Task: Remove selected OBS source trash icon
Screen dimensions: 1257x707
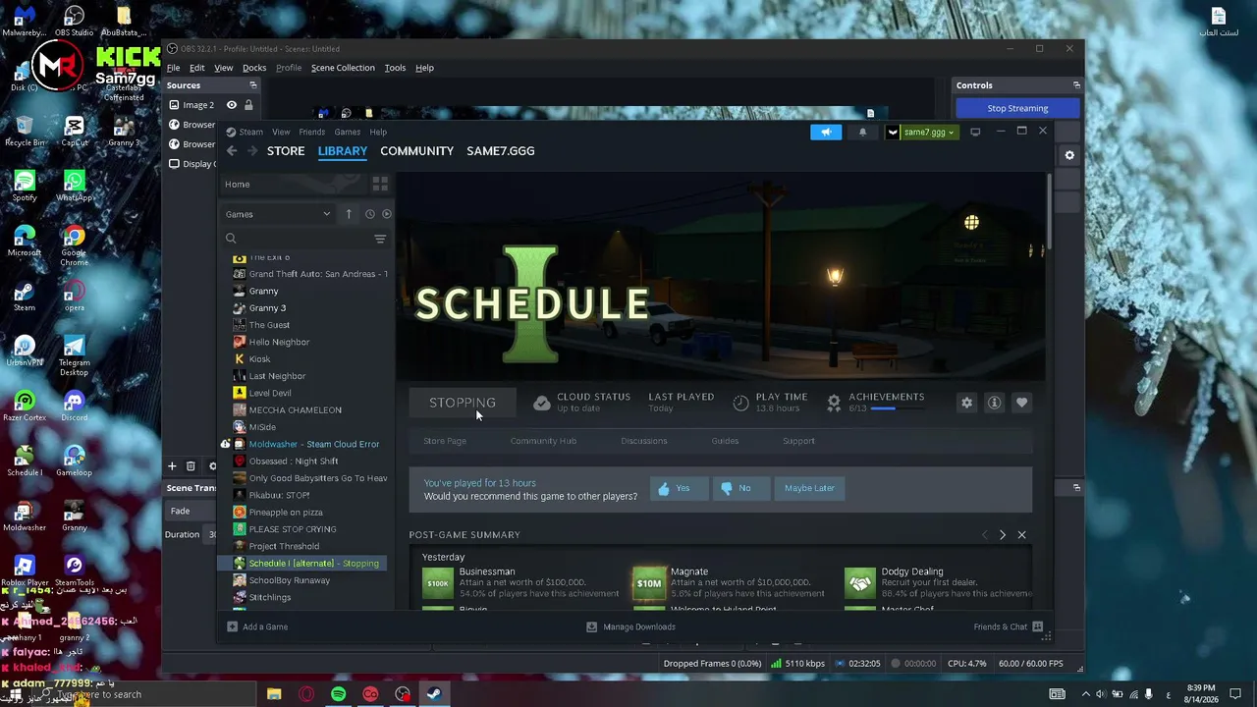Action: (191, 466)
